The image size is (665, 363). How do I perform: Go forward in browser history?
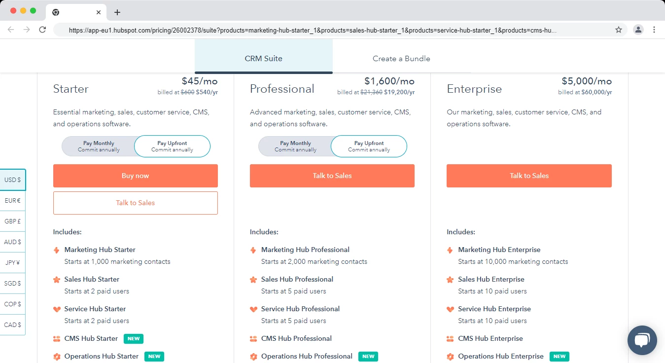click(x=27, y=30)
